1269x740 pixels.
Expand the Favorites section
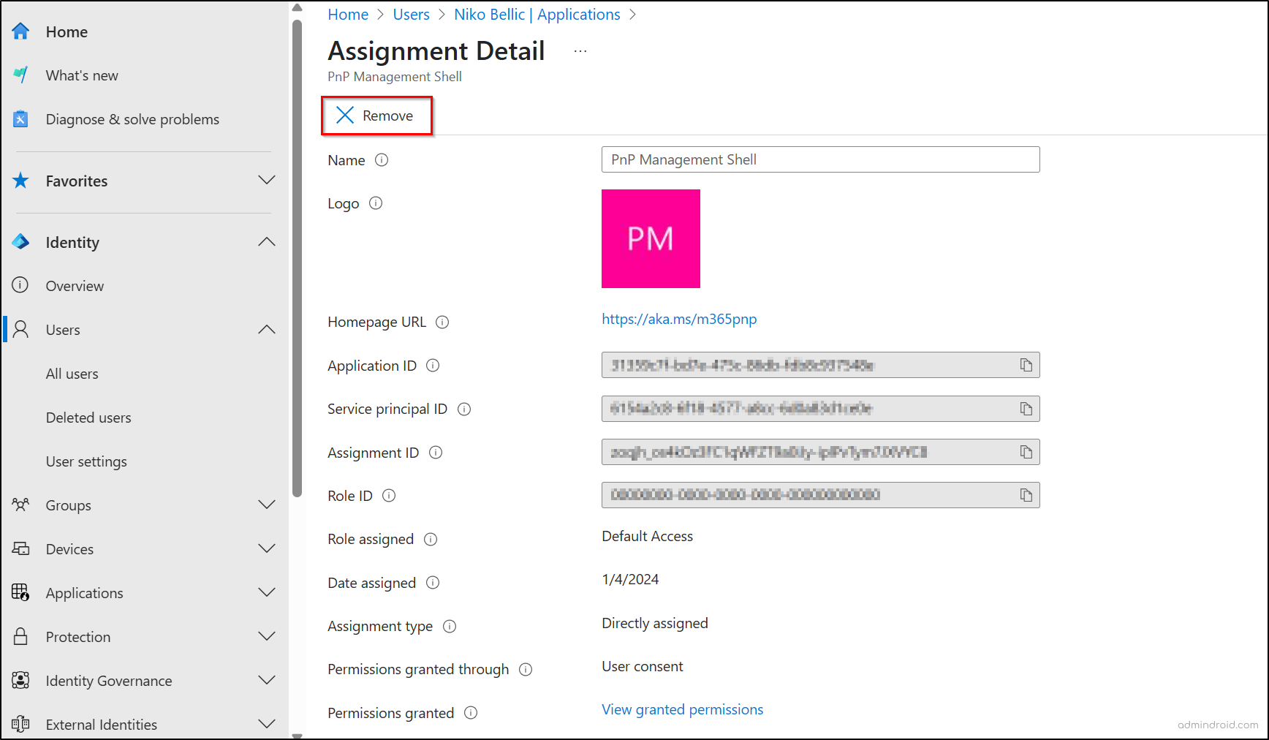tap(267, 180)
